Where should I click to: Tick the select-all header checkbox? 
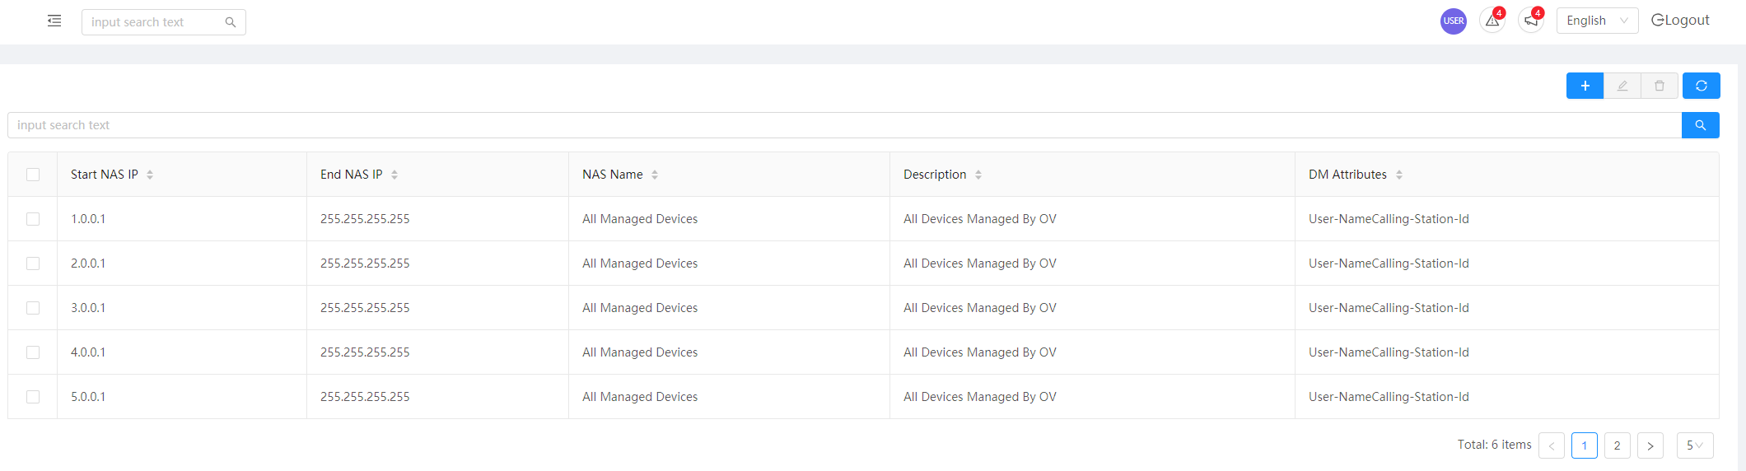33,175
